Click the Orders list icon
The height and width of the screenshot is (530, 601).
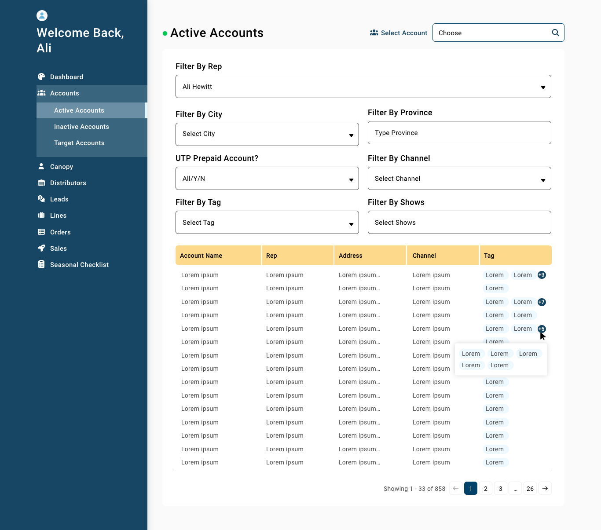[x=41, y=232]
